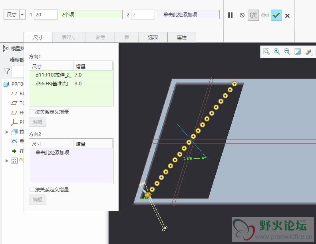Click direction 2 尺寸 column header
The height and width of the screenshot is (244, 316).
pyautogui.click(x=52, y=144)
